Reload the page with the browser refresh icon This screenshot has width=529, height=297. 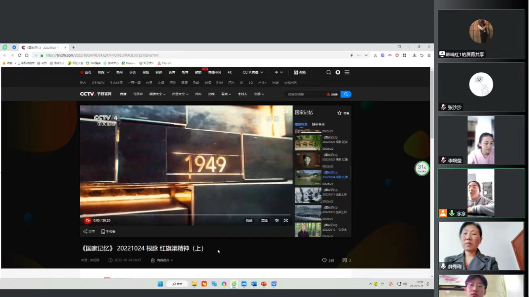19,55
